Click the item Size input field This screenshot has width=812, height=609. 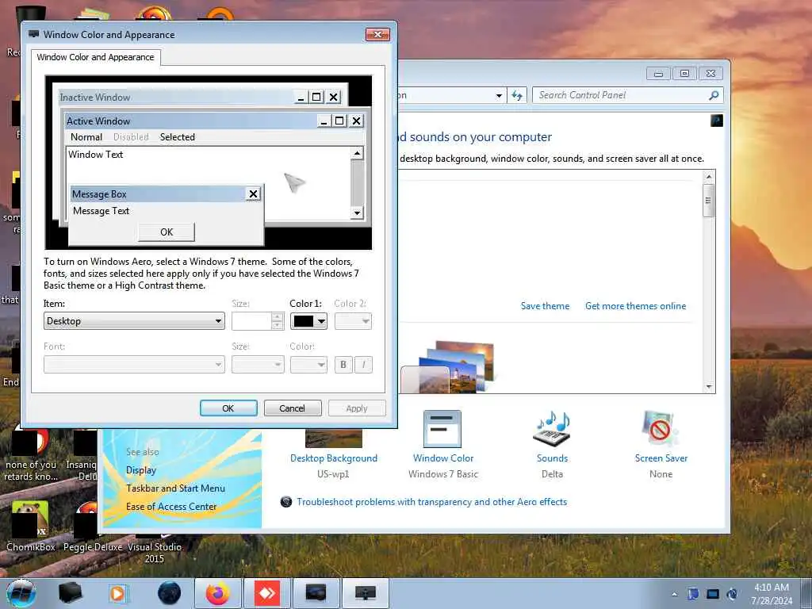click(x=251, y=321)
